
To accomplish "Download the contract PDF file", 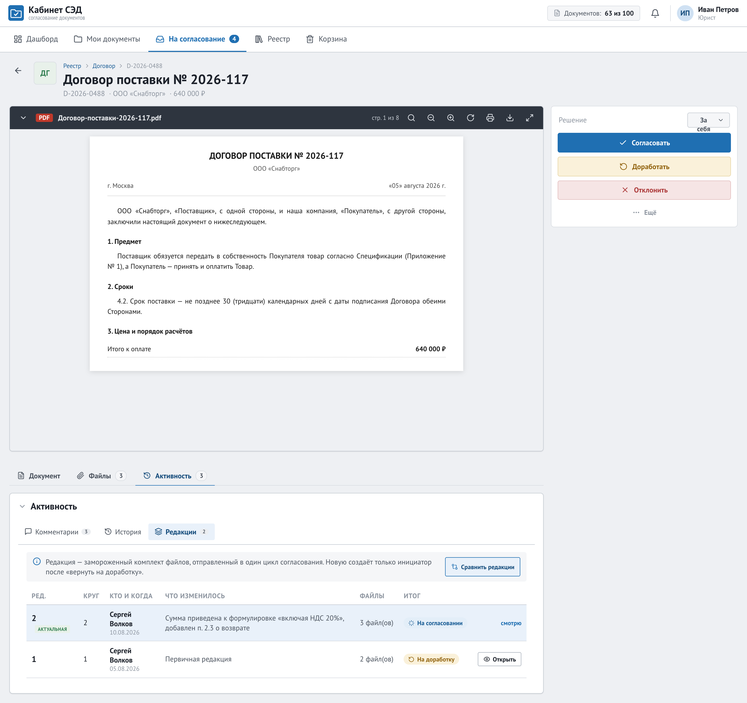I will pos(510,118).
